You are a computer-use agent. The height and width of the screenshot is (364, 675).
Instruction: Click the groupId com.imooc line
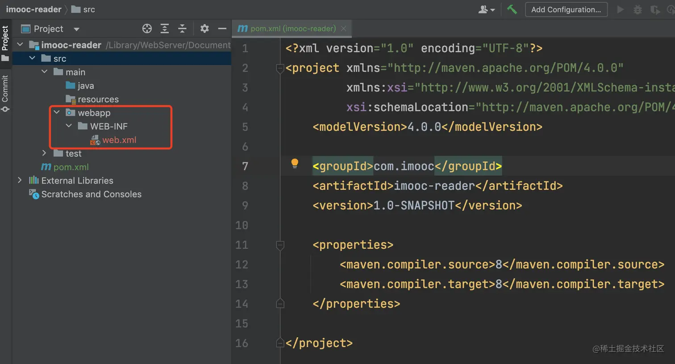coord(407,166)
